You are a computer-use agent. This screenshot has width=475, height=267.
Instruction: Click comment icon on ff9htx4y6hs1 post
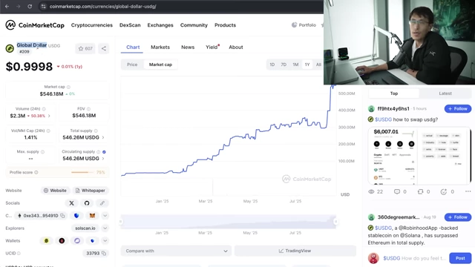point(397,191)
